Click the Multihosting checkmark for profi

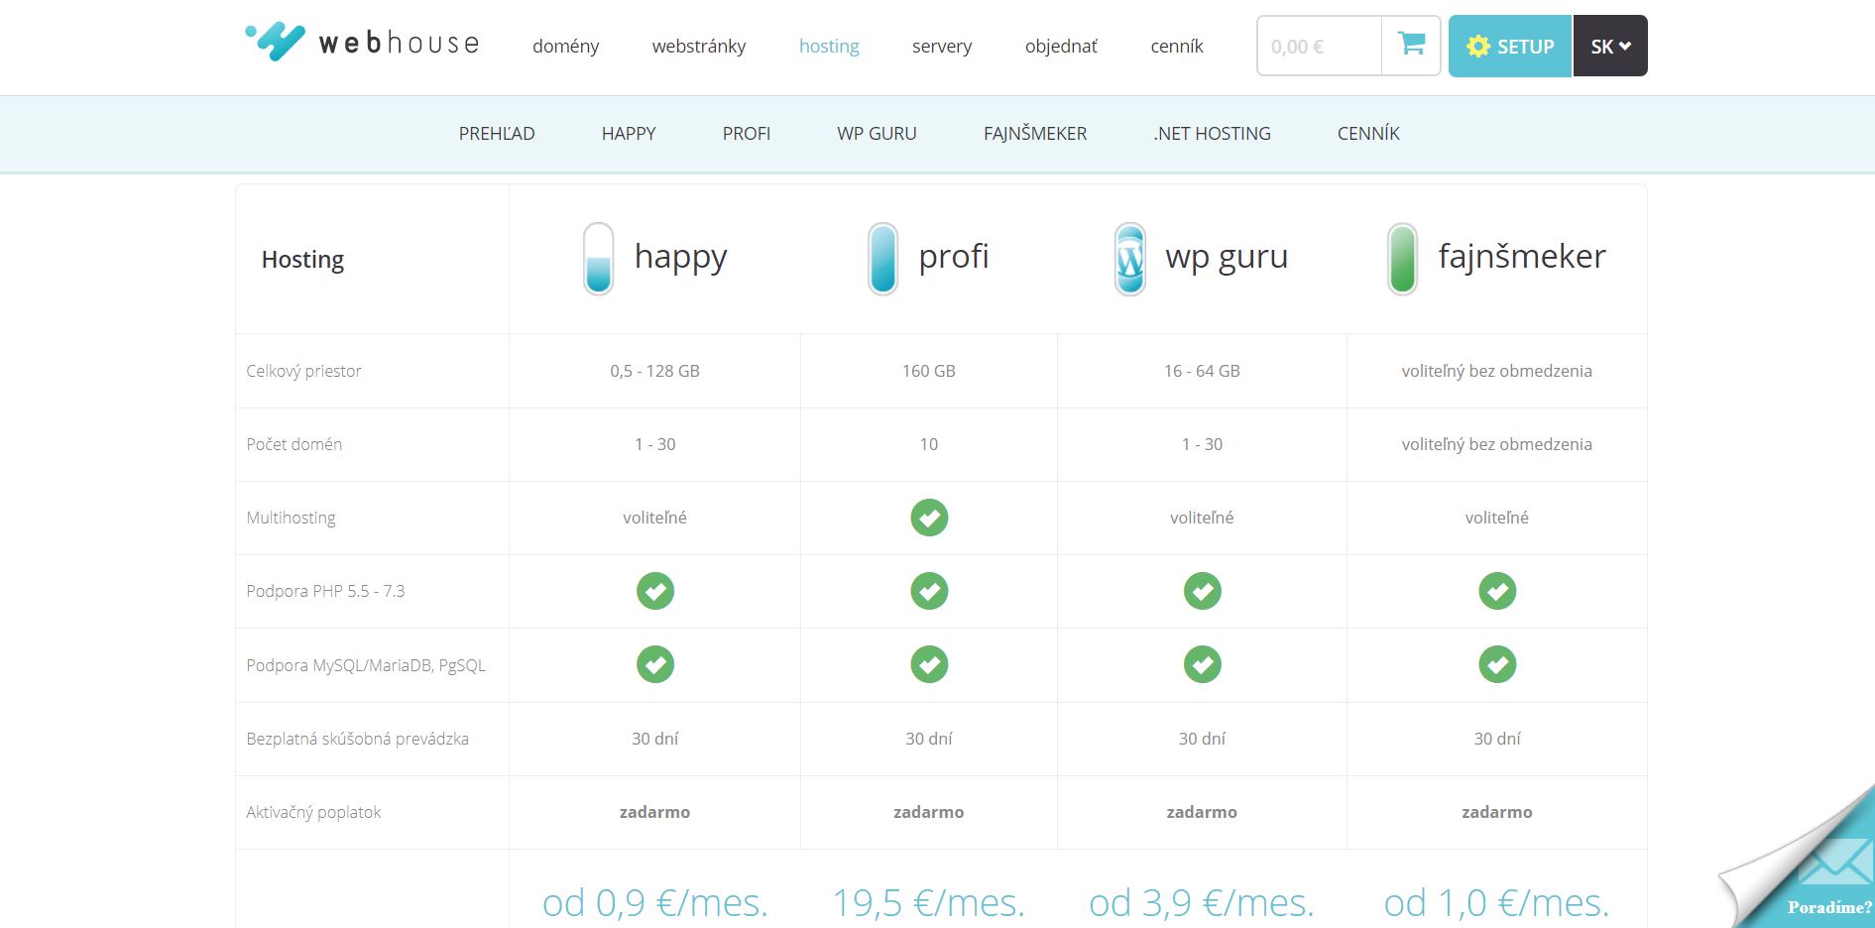[929, 518]
